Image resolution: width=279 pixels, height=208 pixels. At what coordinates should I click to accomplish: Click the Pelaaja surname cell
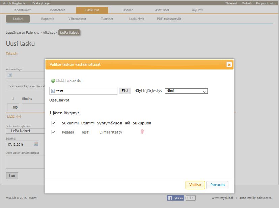[68, 132]
